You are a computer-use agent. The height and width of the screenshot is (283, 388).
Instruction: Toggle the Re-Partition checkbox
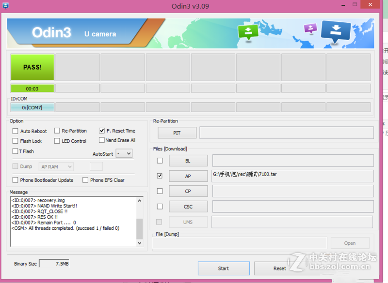tap(57, 131)
